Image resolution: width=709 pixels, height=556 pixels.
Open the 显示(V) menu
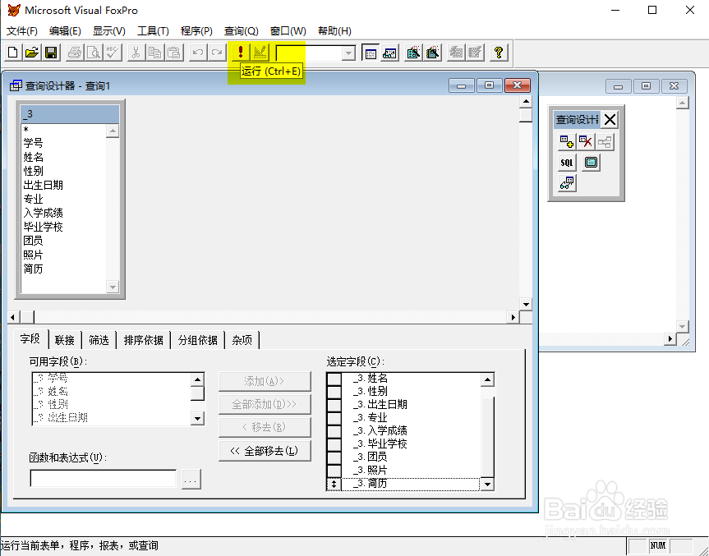pos(109,30)
